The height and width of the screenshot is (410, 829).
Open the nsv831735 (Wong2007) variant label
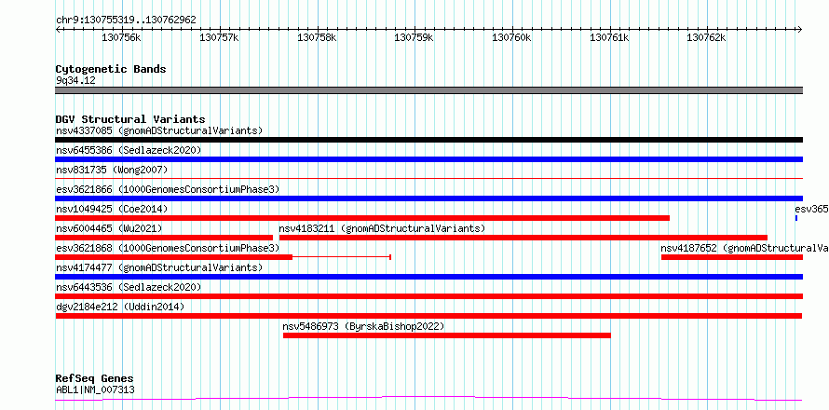pos(112,170)
